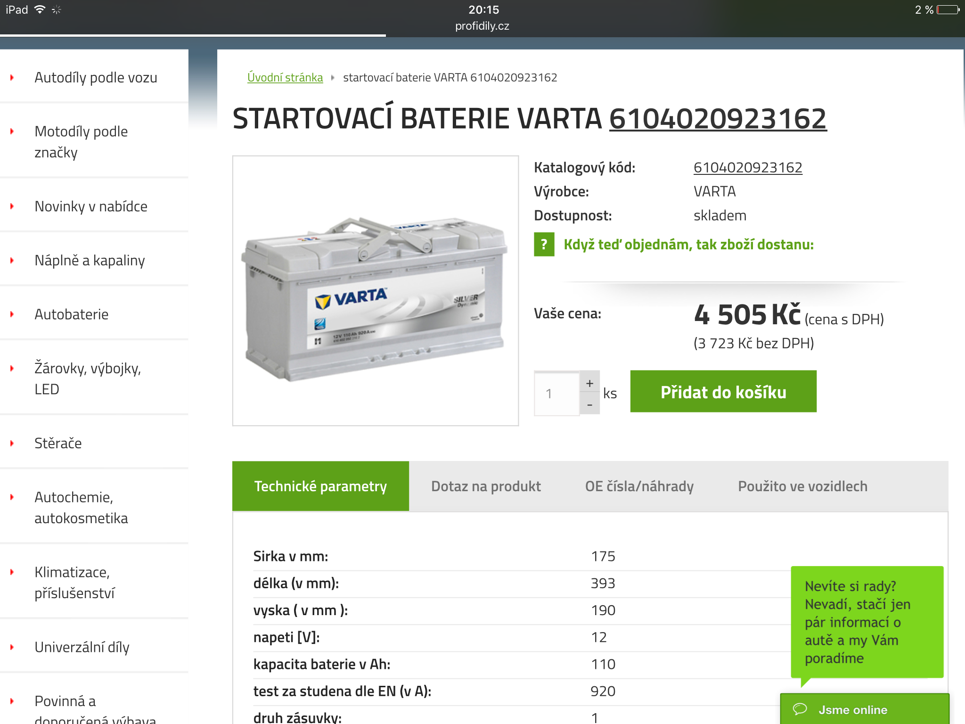The width and height of the screenshot is (965, 724).
Task: Expand Motodíly podle značky category
Action: (x=81, y=141)
